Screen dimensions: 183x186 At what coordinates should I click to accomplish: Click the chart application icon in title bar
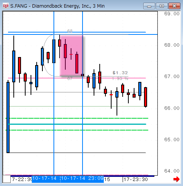click(6, 6)
